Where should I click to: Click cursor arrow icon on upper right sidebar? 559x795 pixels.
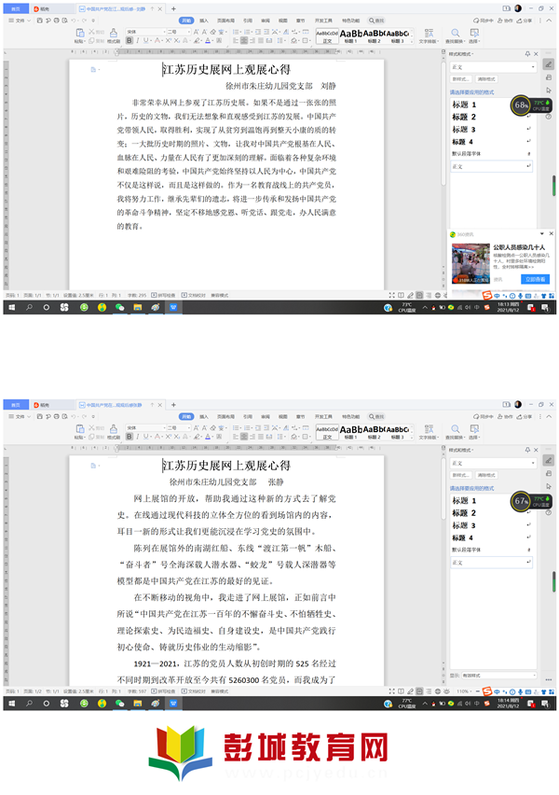(549, 91)
